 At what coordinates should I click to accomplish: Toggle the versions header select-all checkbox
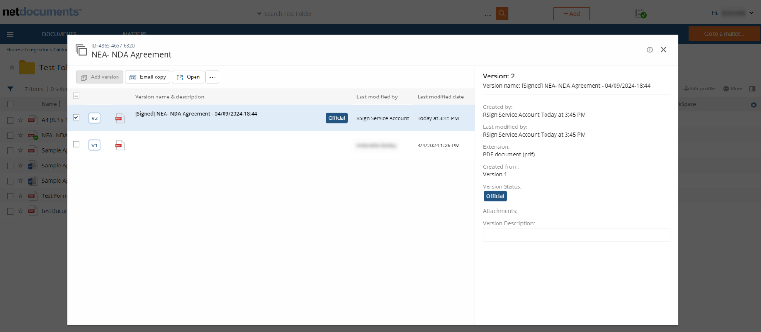click(x=76, y=96)
